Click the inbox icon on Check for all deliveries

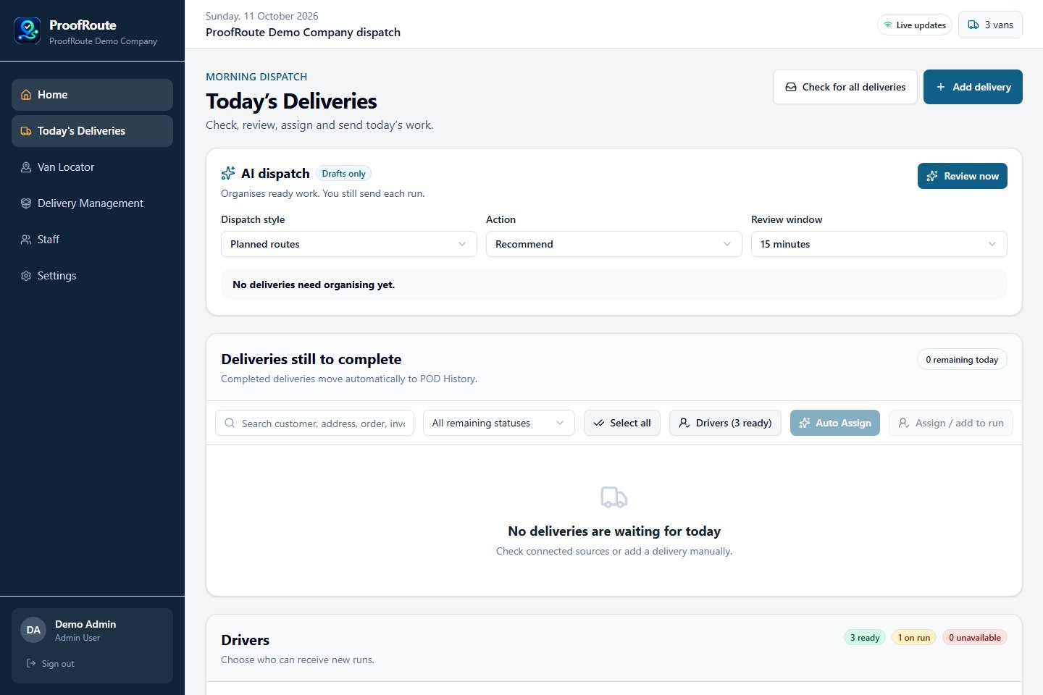791,87
